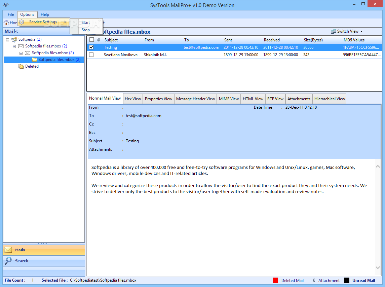This screenshot has width=385, height=287.
Task: Switch to the Attachments tab
Action: click(299, 99)
